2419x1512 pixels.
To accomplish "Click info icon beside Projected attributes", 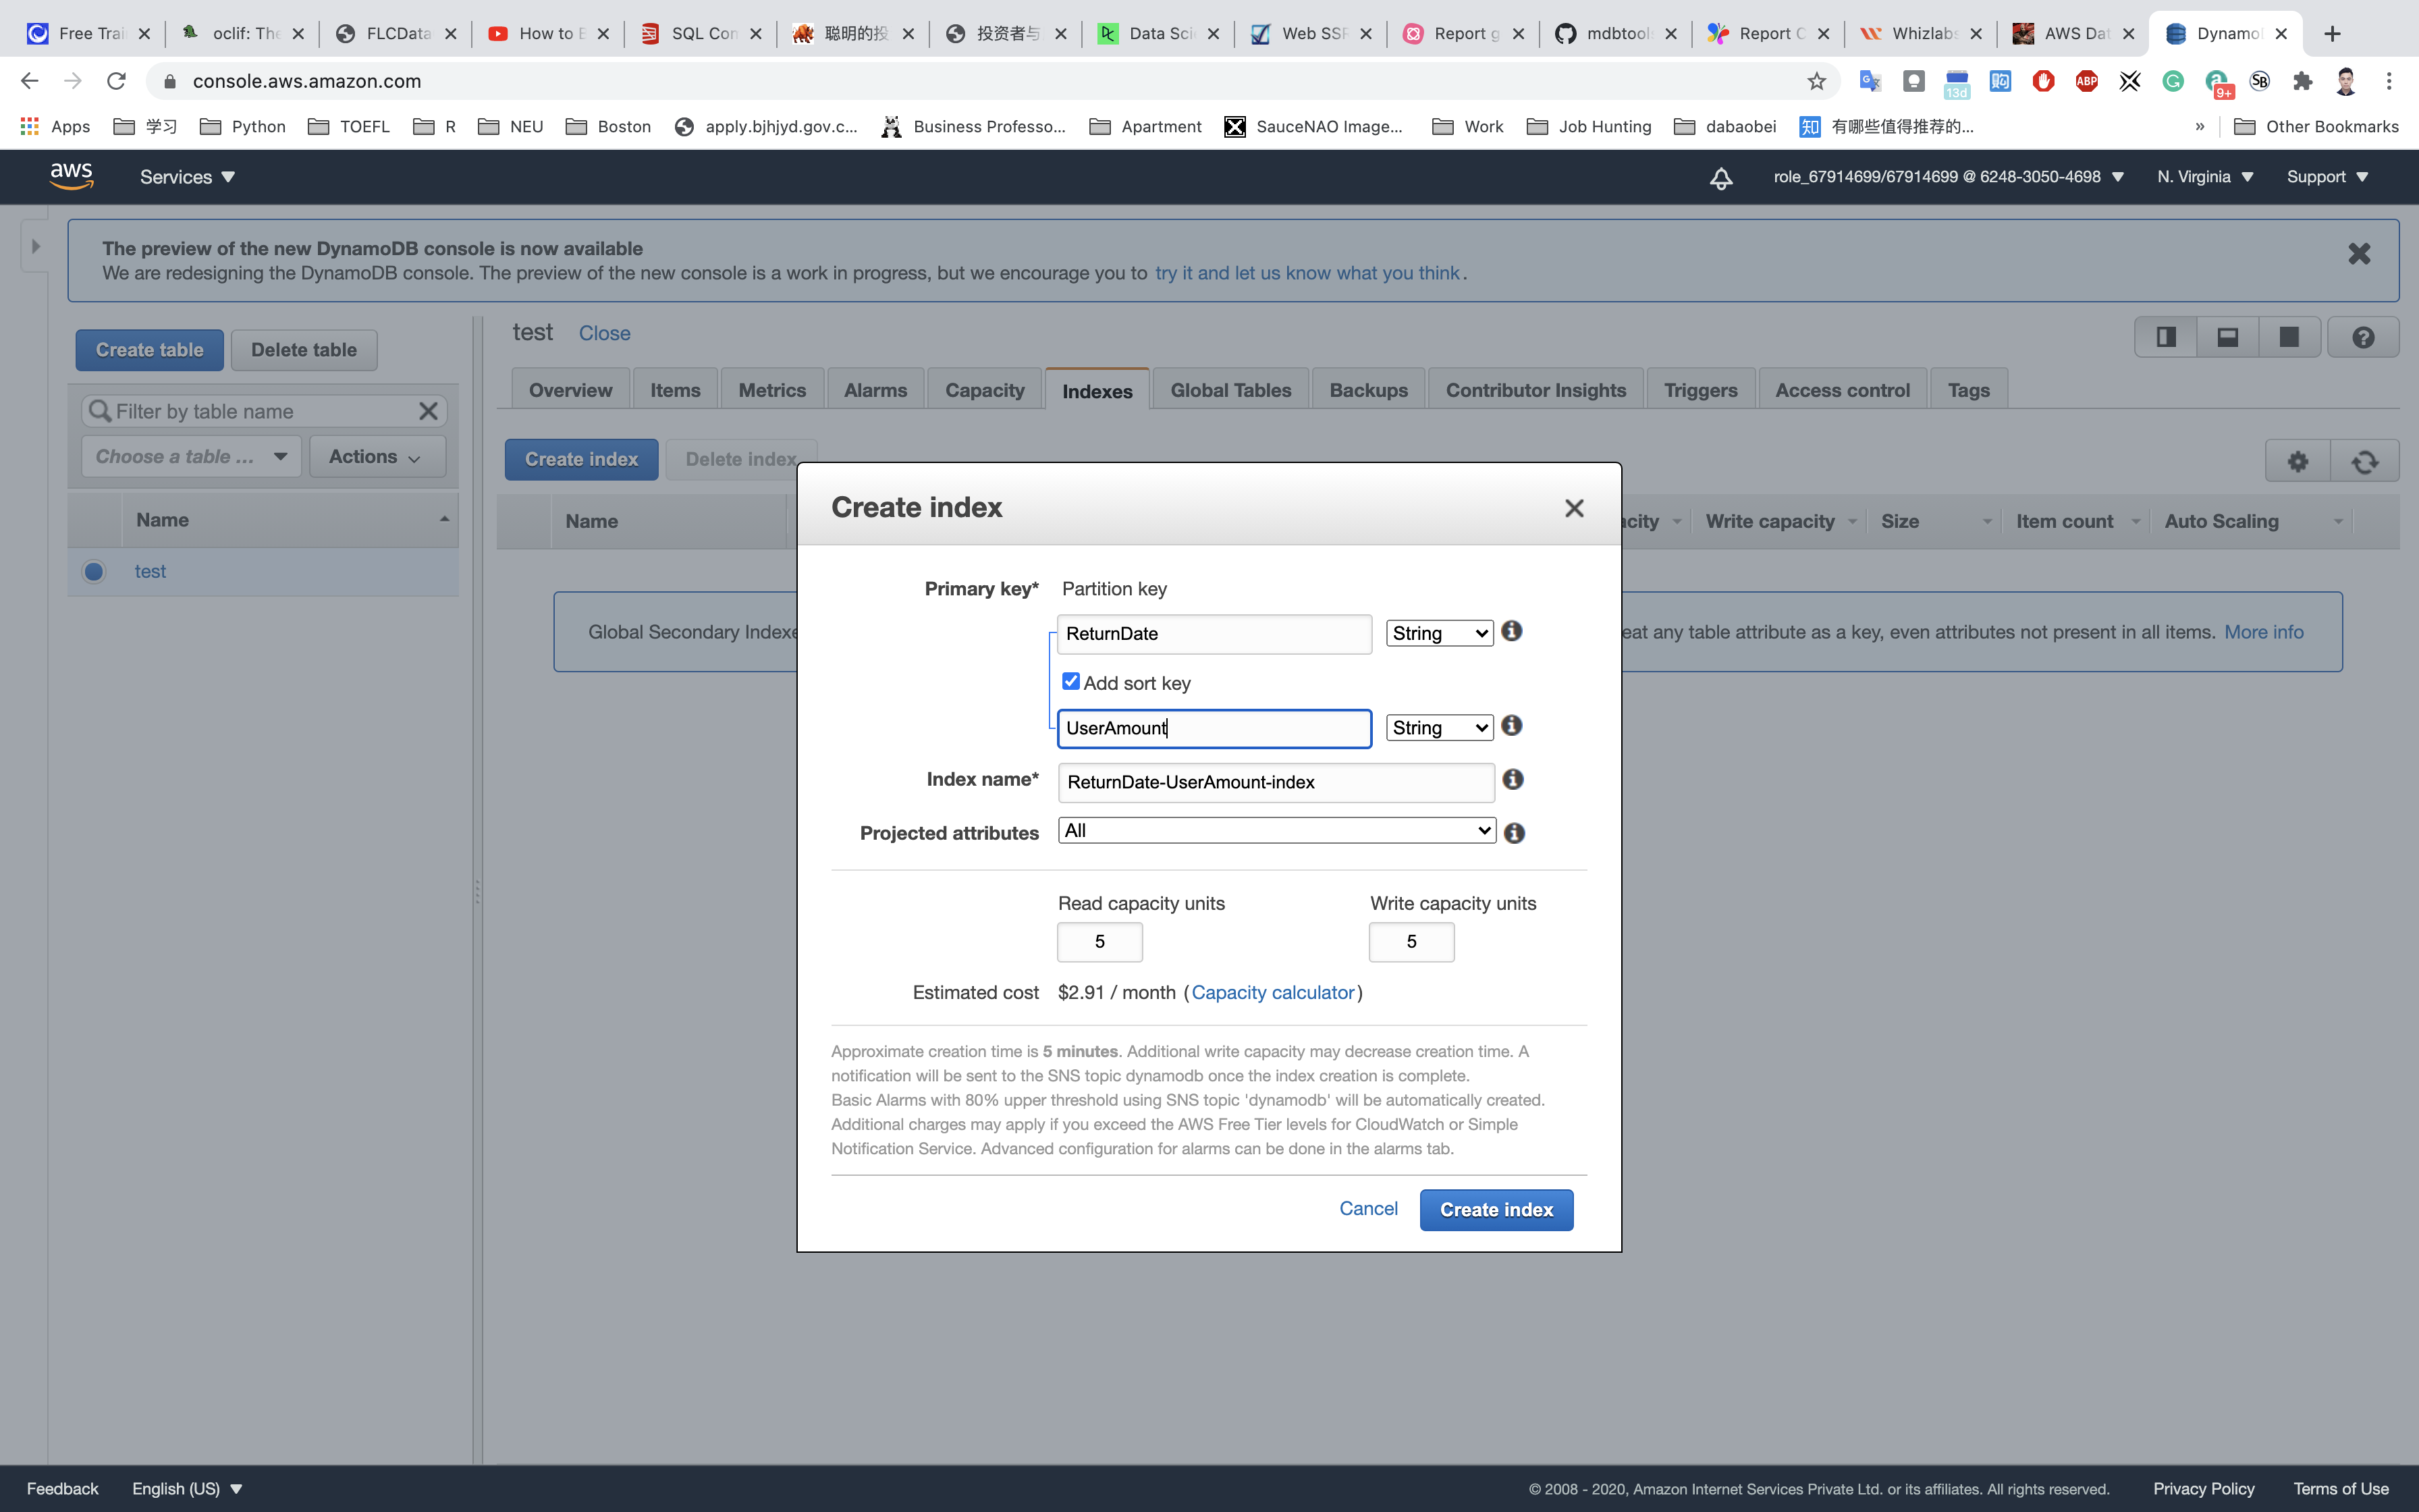I will click(1513, 833).
